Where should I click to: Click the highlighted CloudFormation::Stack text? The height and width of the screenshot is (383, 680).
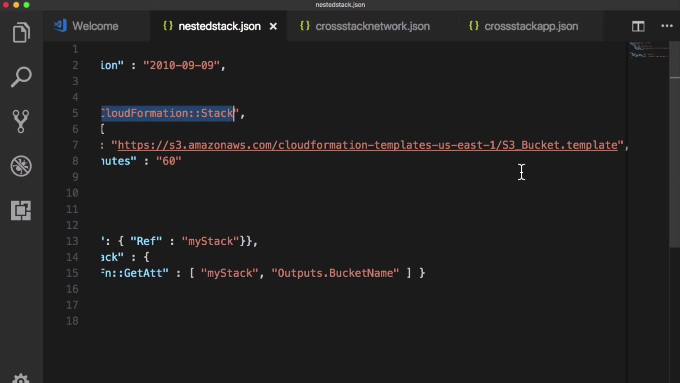[x=167, y=113]
